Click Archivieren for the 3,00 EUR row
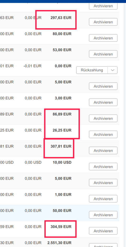Viewport: 126px width, 247px height. [x=103, y=102]
